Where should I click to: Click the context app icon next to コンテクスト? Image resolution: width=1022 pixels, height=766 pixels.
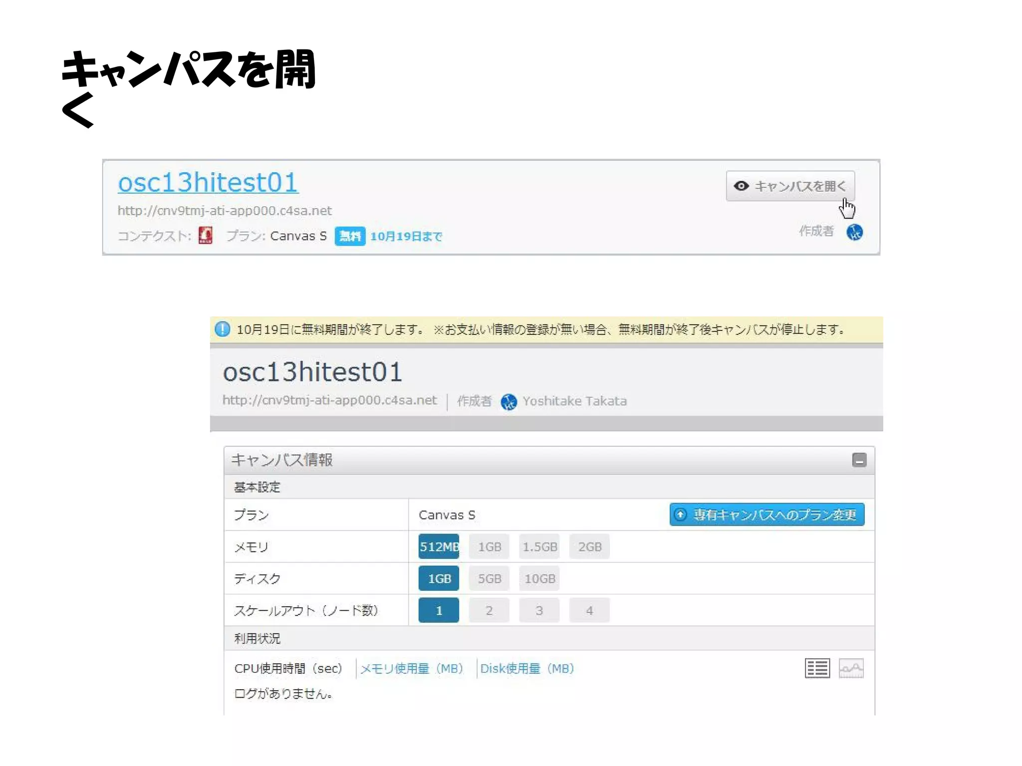205,235
